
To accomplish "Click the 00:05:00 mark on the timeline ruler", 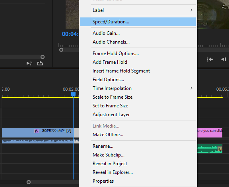I will point(71,89).
